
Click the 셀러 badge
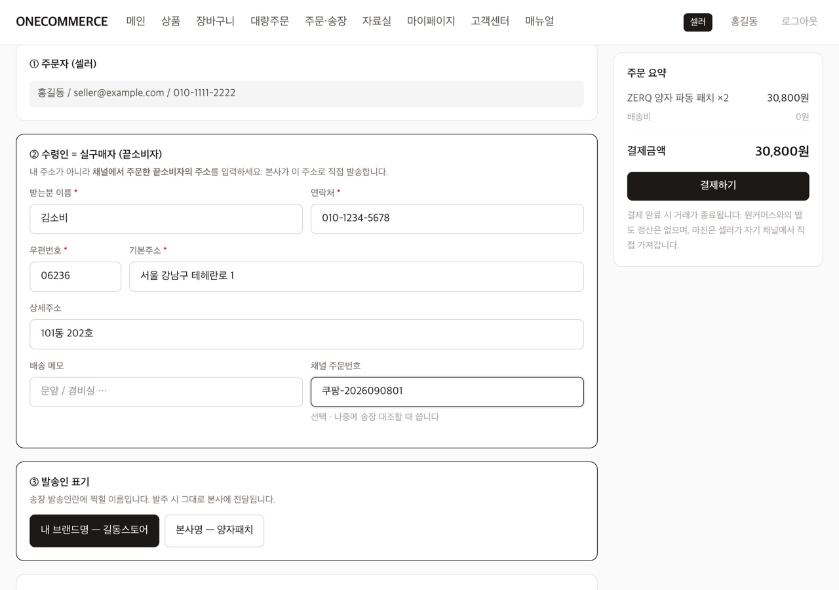(697, 22)
